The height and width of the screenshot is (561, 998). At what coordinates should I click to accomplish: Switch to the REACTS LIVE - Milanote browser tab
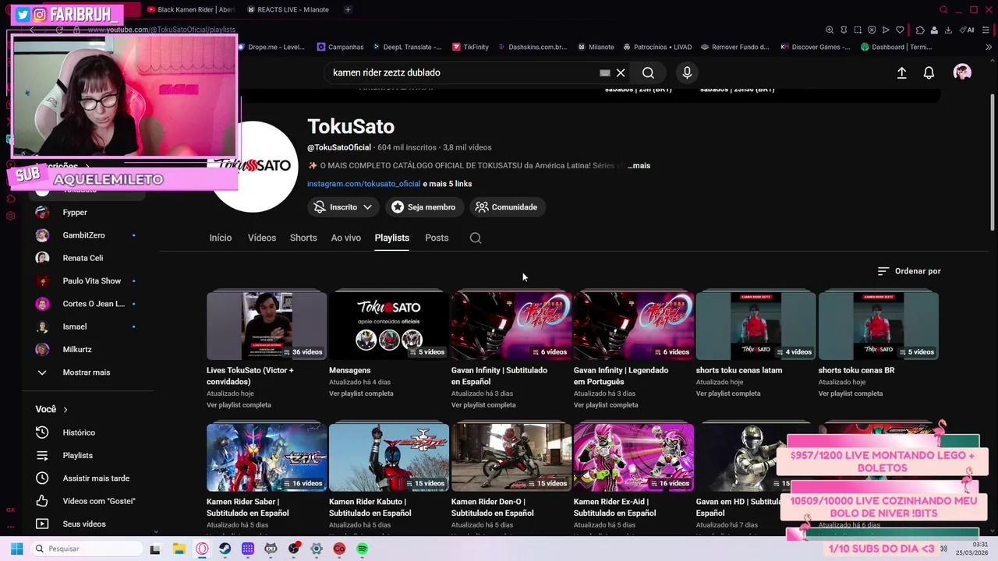(288, 9)
